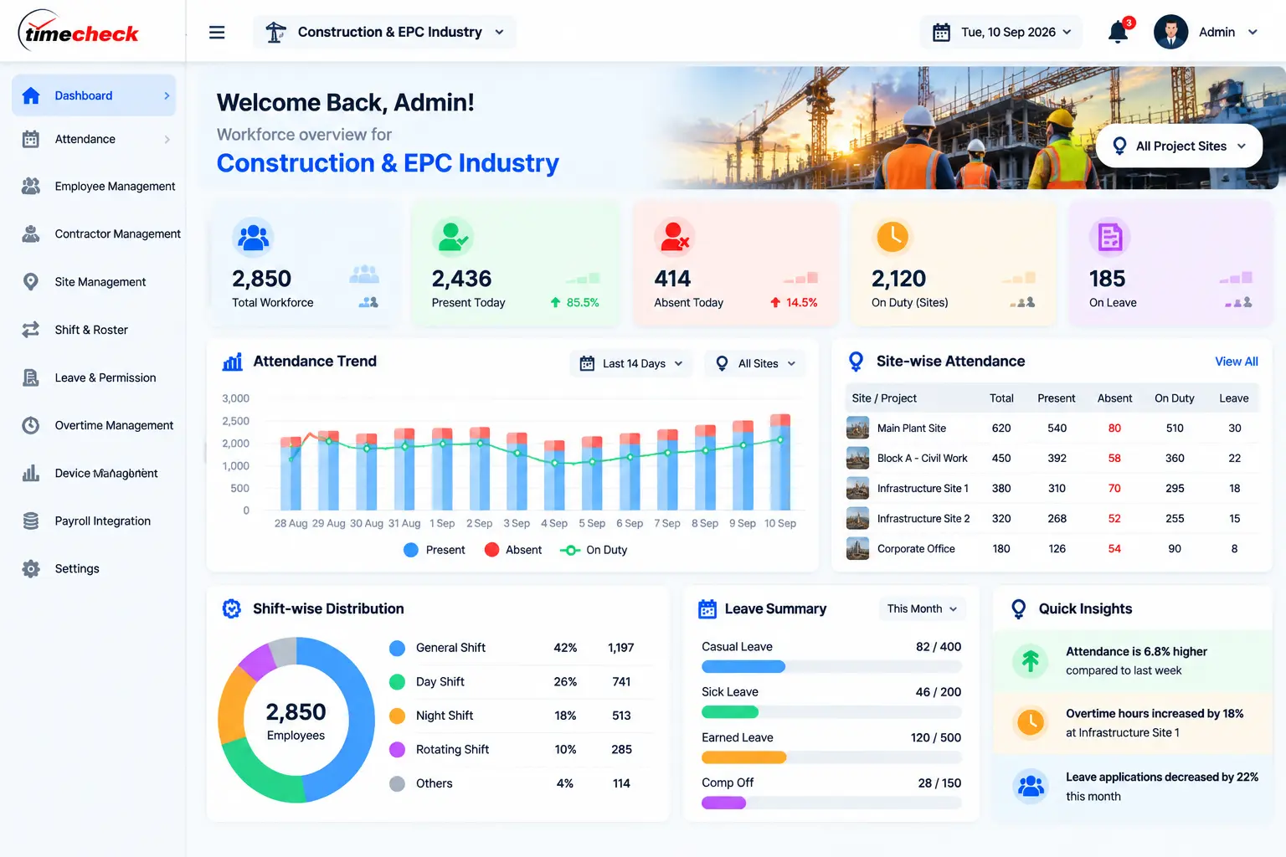1286x857 pixels.
Task: Open the Admin account dropdown
Action: pos(1228,32)
